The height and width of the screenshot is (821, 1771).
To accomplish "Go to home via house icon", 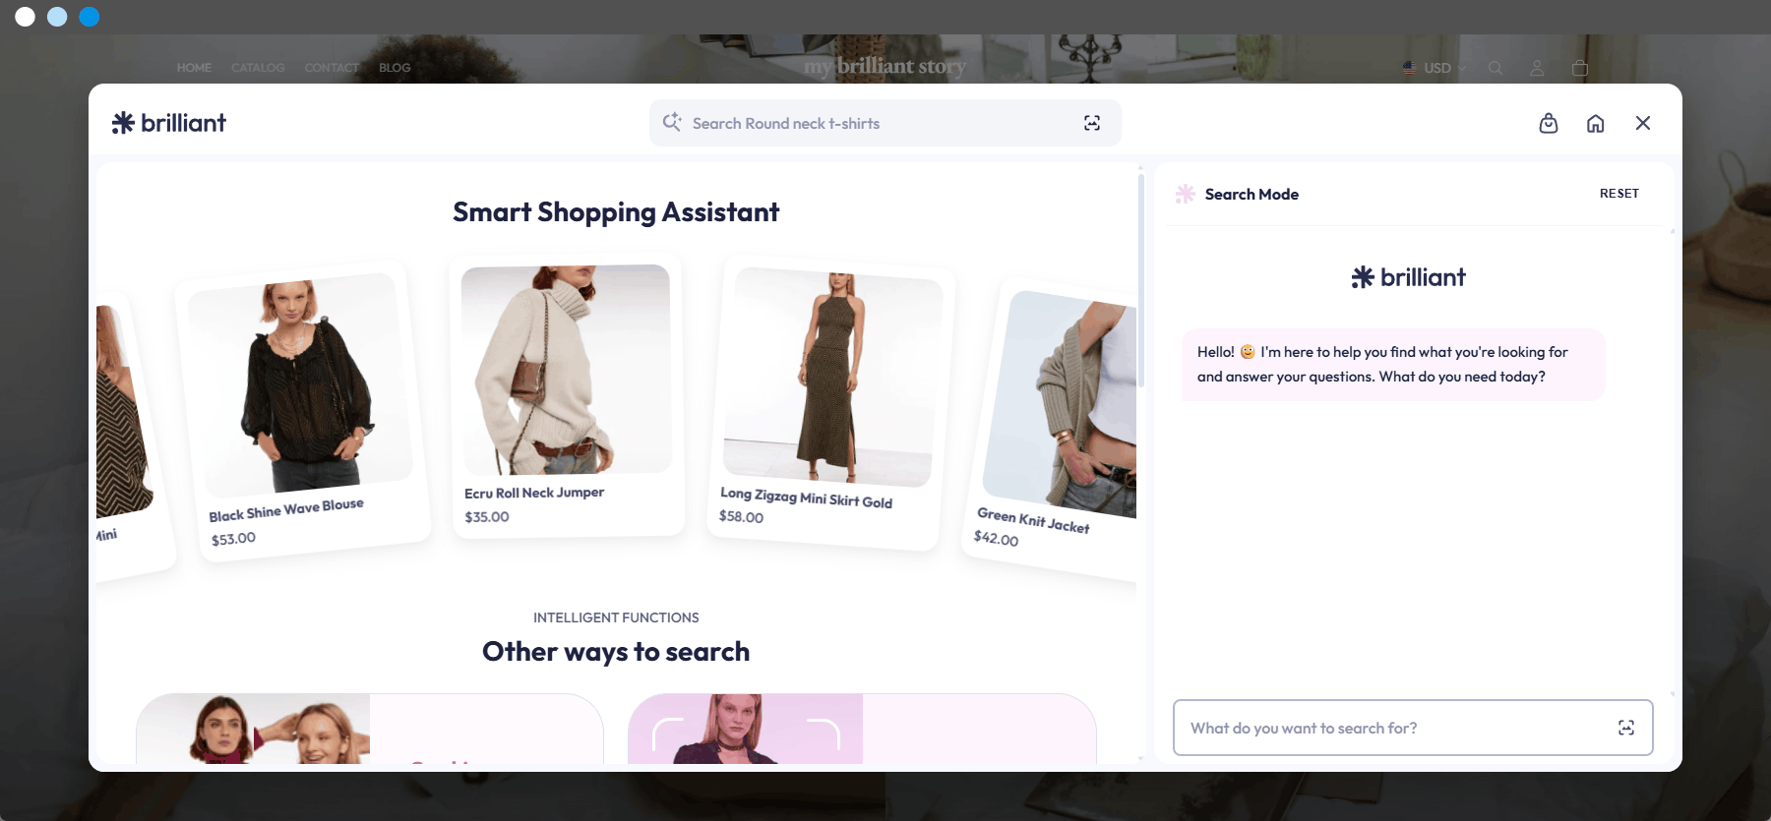I will tap(1596, 123).
